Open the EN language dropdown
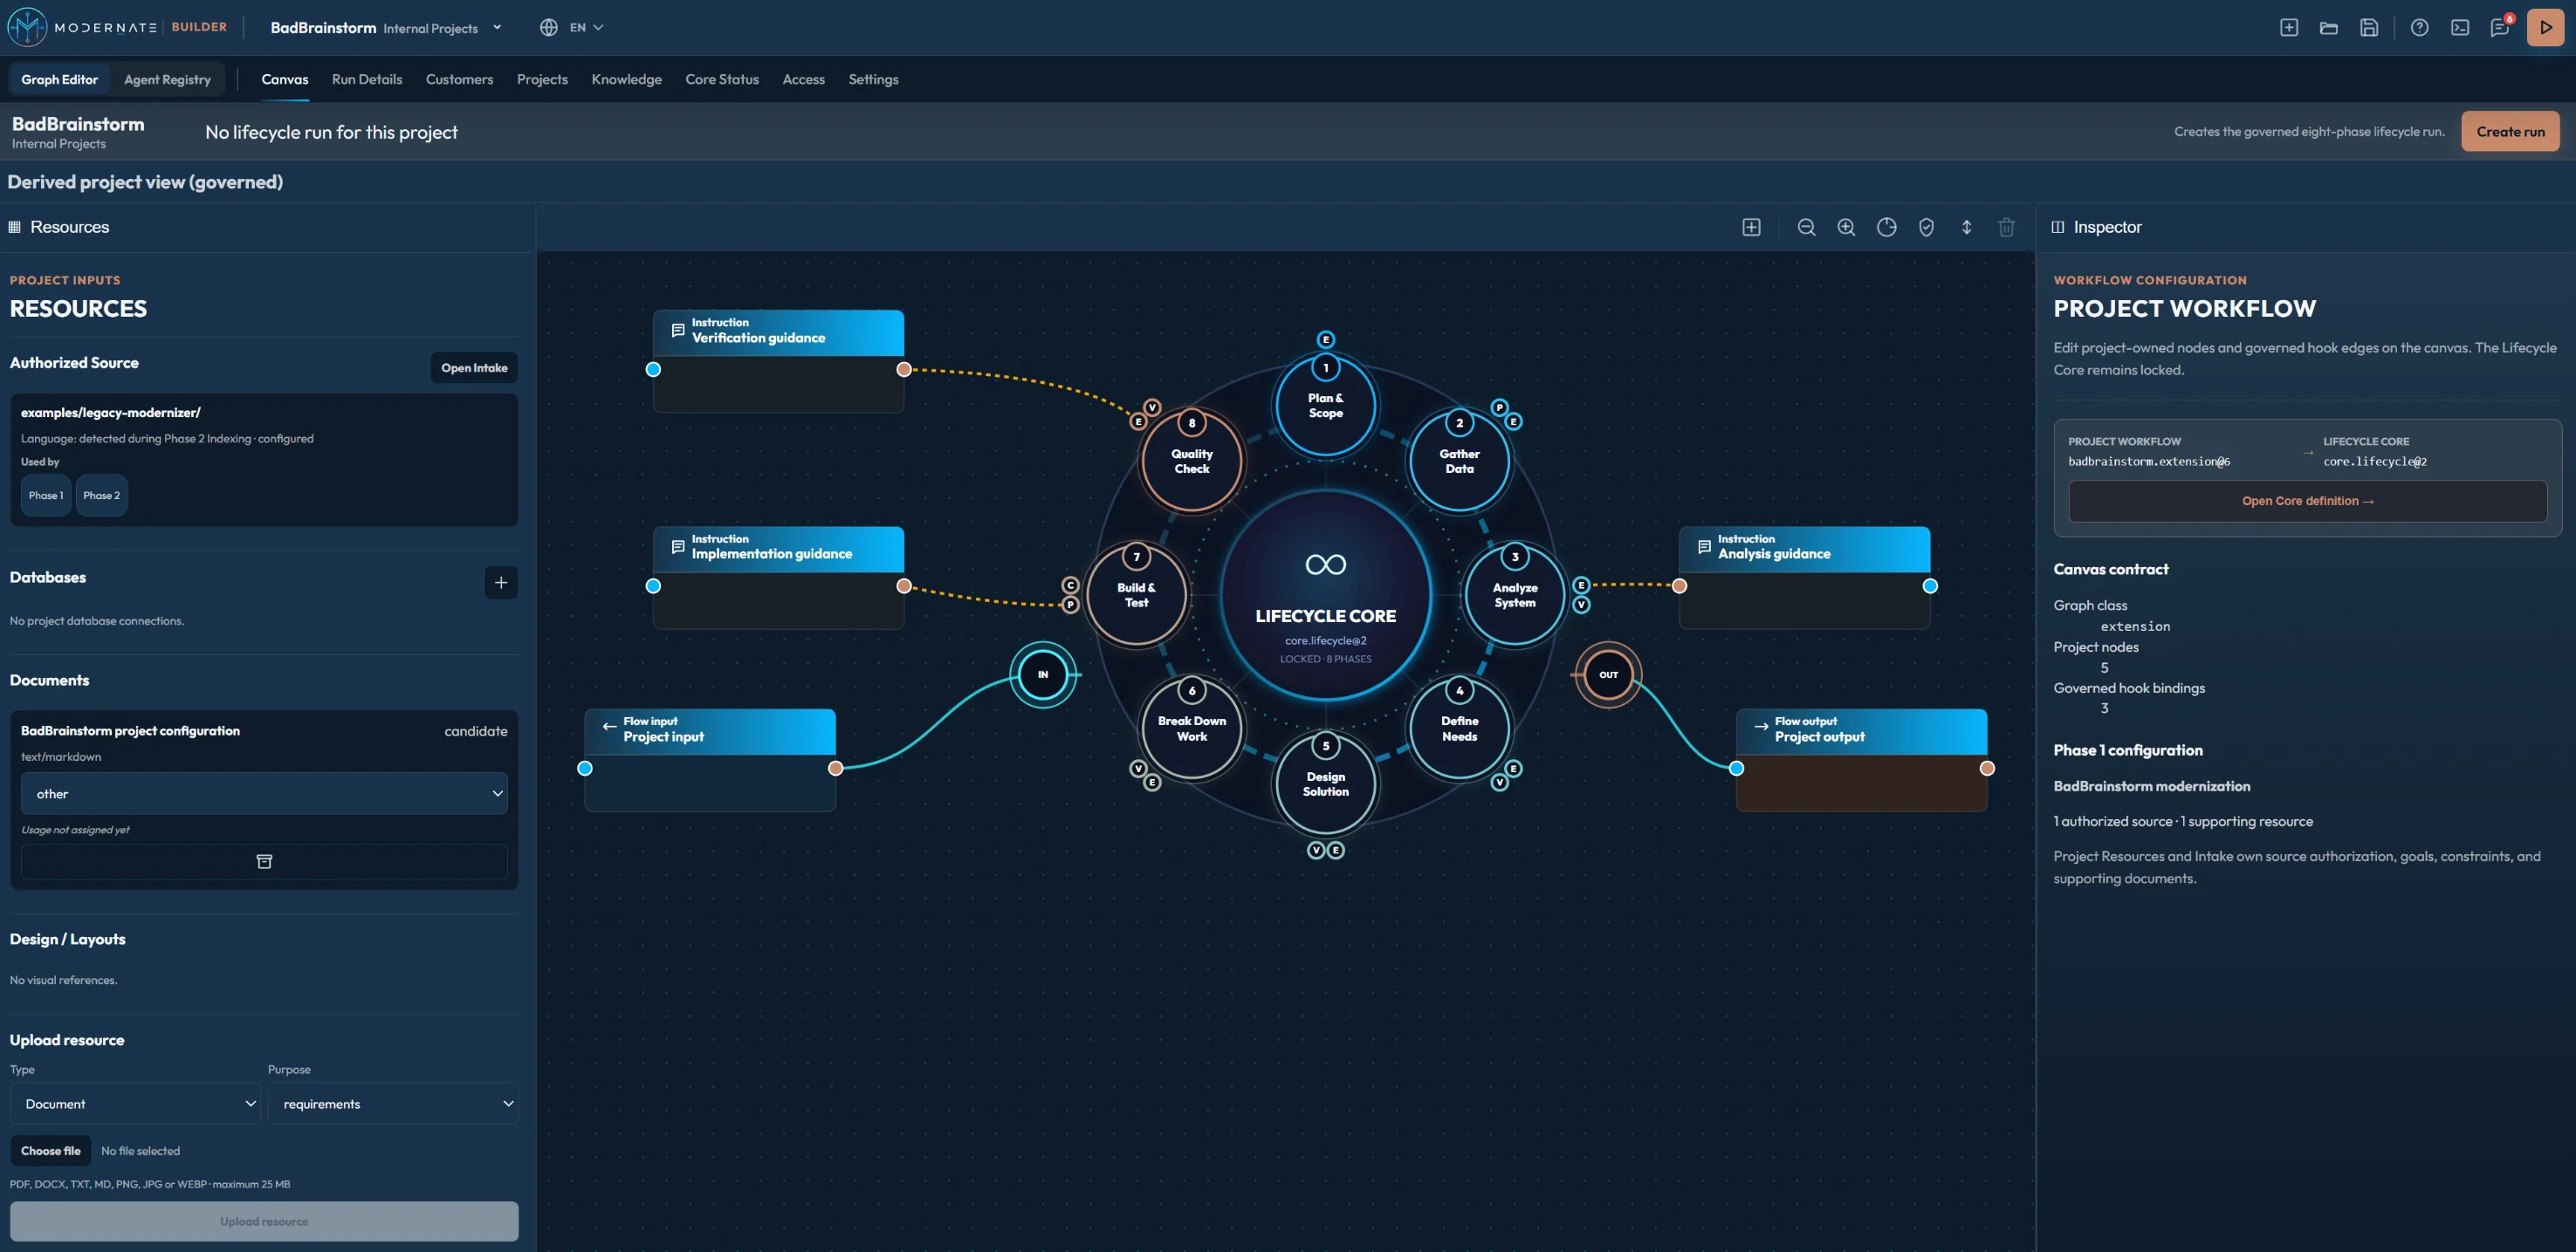Image resolution: width=2576 pixels, height=1252 pixels. (x=573, y=27)
